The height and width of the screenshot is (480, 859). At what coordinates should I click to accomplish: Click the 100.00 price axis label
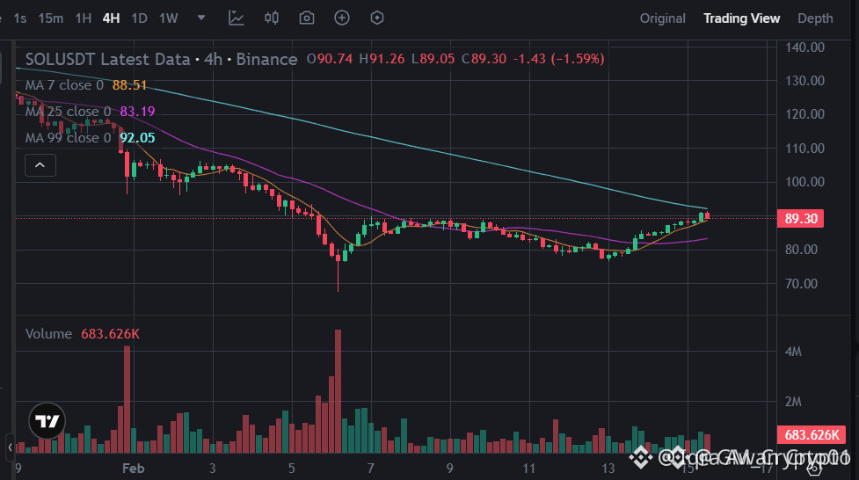click(804, 182)
